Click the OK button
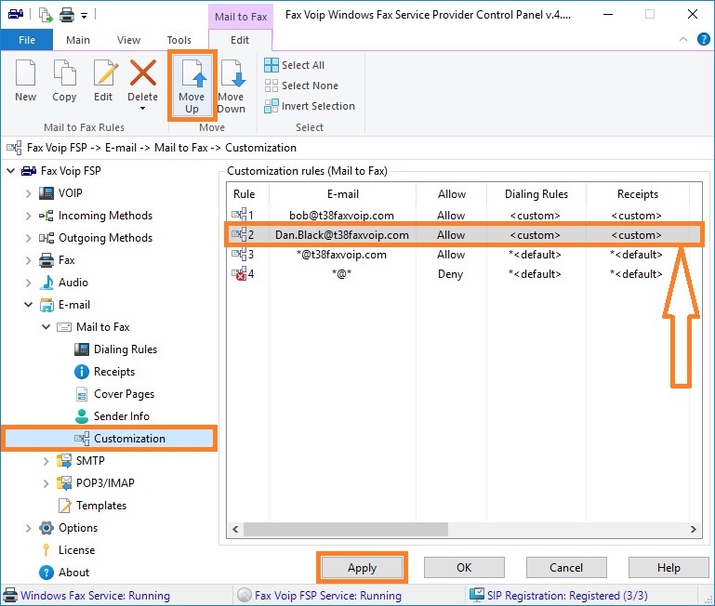The height and width of the screenshot is (606, 715). coord(464,568)
